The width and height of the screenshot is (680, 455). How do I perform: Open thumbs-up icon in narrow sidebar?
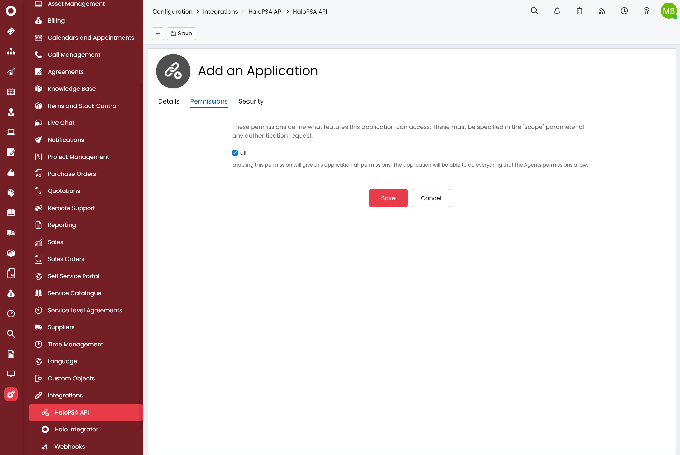click(11, 172)
